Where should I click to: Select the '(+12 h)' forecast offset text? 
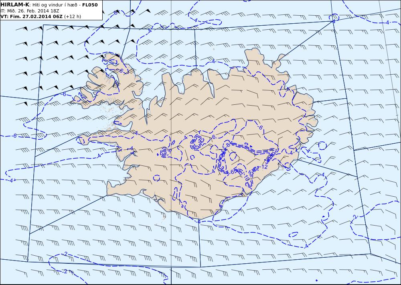72,16
